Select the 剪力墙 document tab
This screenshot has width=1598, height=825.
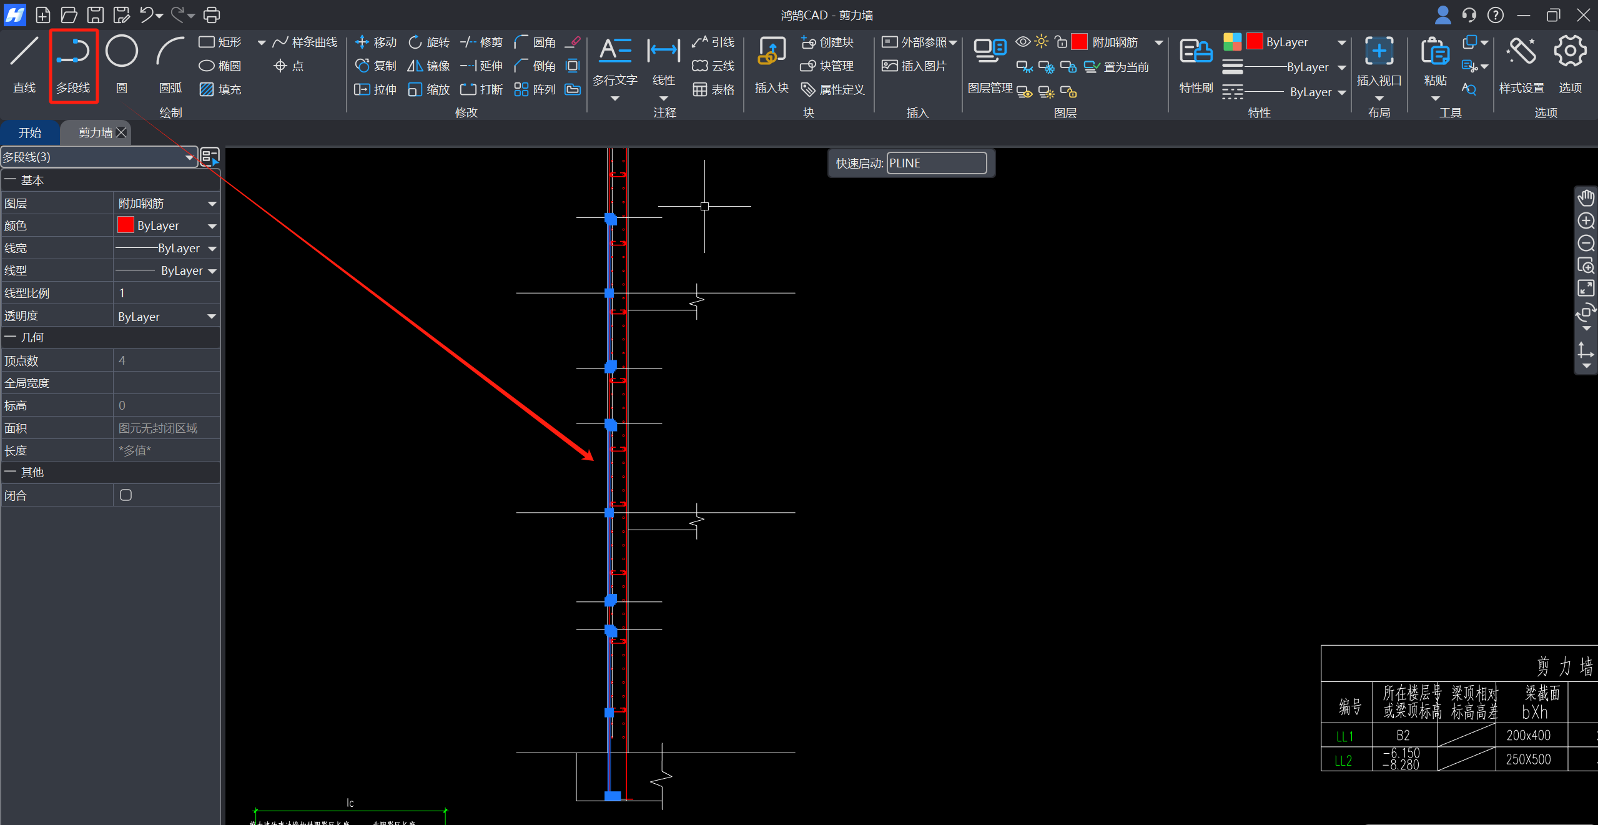pyautogui.click(x=95, y=132)
